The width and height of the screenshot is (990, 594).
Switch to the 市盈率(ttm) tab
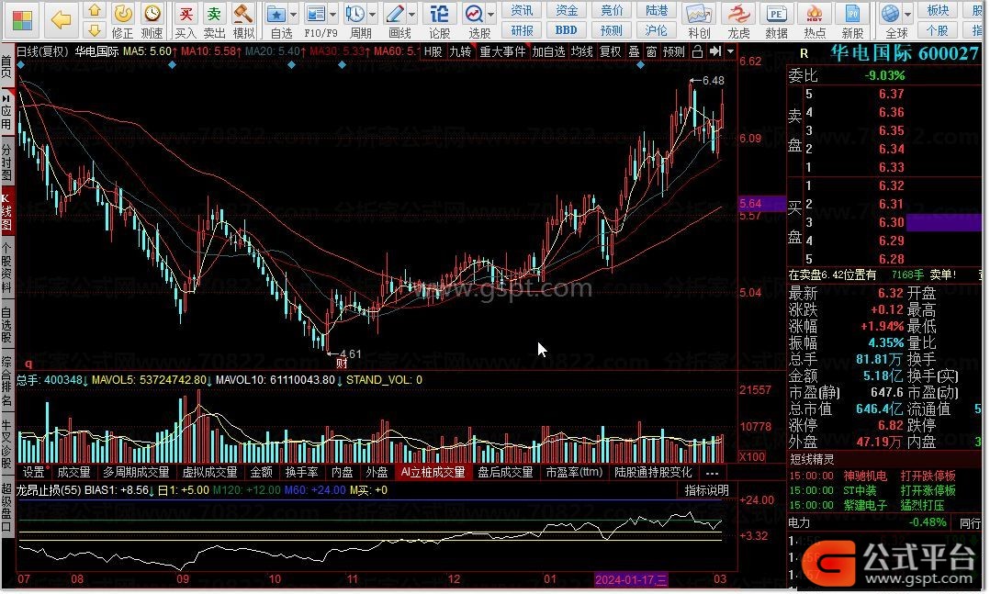pos(574,473)
